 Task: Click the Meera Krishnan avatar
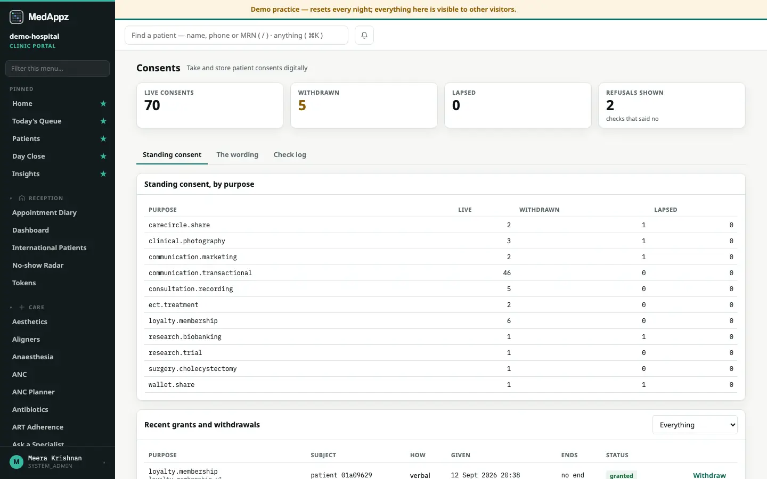(17, 462)
